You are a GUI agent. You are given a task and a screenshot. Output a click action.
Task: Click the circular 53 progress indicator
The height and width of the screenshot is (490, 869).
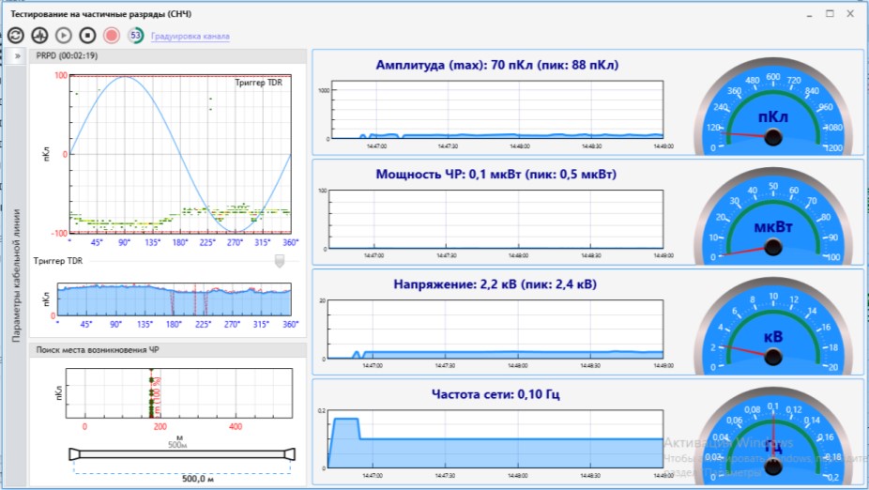click(136, 36)
